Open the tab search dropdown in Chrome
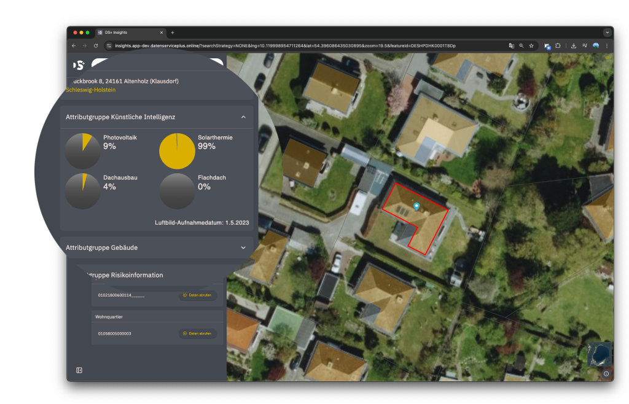This screenshot has height=404, width=629. 607,33
